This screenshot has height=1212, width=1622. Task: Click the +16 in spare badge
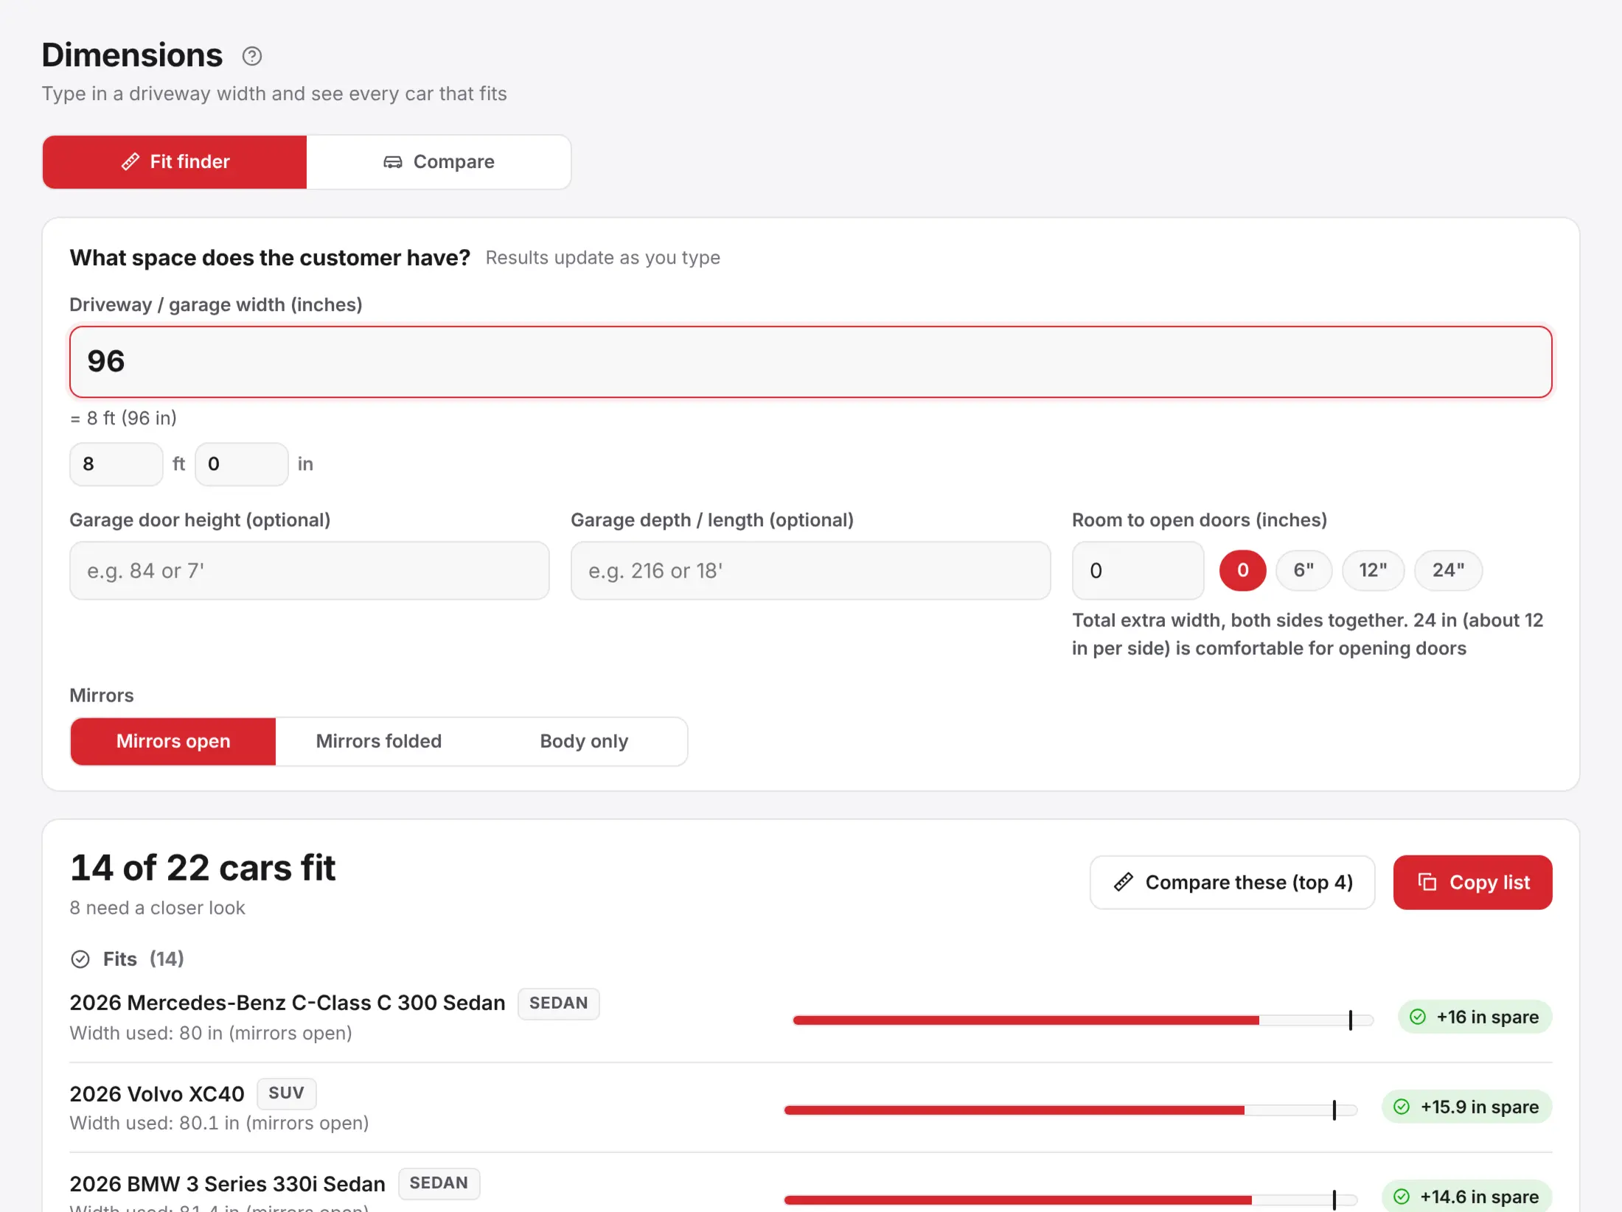point(1475,1017)
